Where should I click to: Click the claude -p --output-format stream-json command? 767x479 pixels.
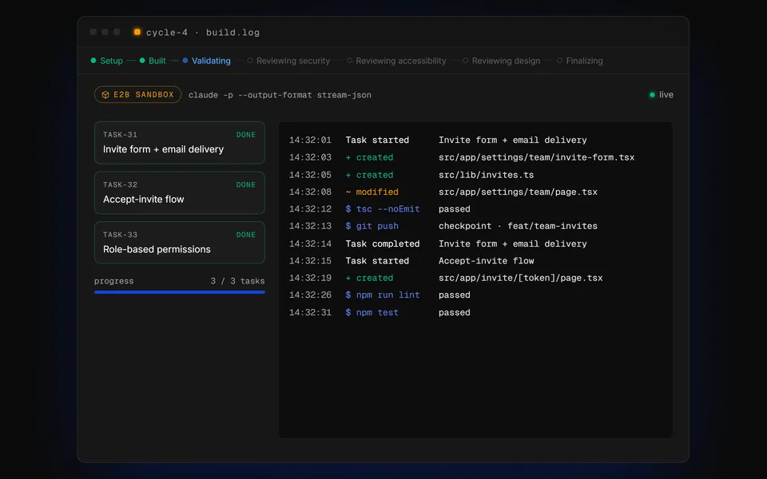pos(280,95)
